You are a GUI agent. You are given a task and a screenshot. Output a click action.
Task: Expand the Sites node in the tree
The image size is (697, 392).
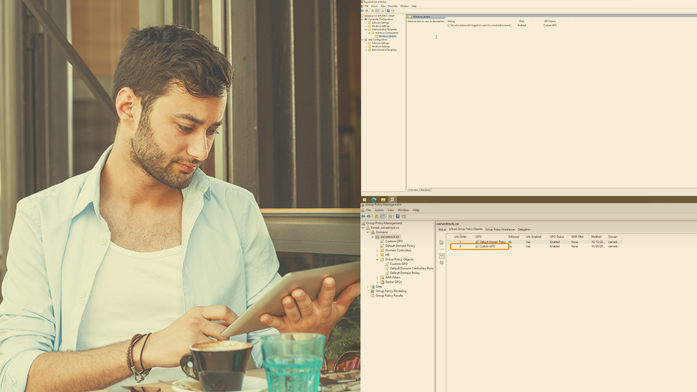(x=368, y=286)
